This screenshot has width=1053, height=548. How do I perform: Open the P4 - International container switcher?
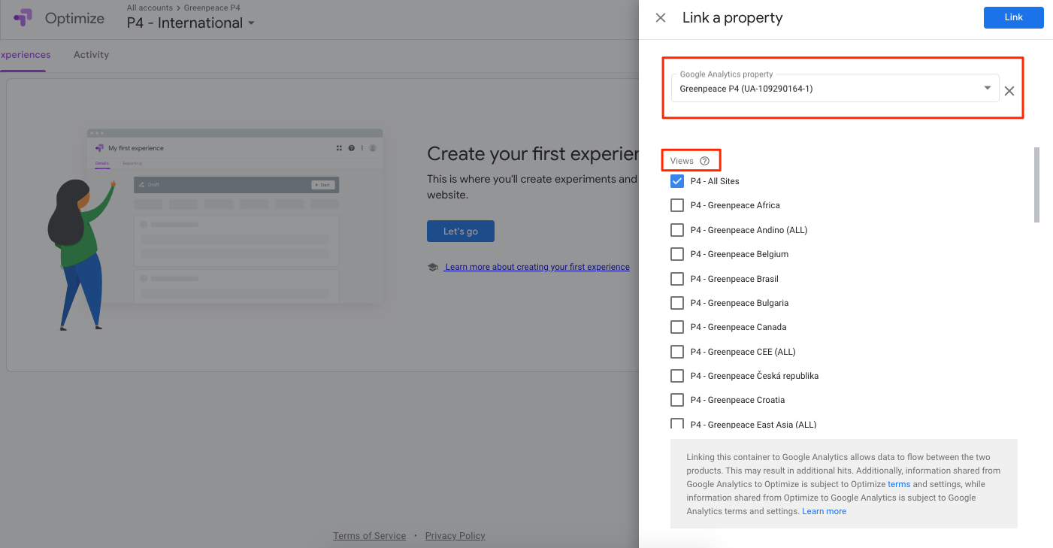click(191, 23)
